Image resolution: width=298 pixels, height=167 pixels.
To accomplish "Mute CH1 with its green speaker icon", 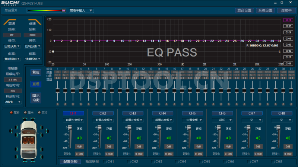I will pos(79,138).
